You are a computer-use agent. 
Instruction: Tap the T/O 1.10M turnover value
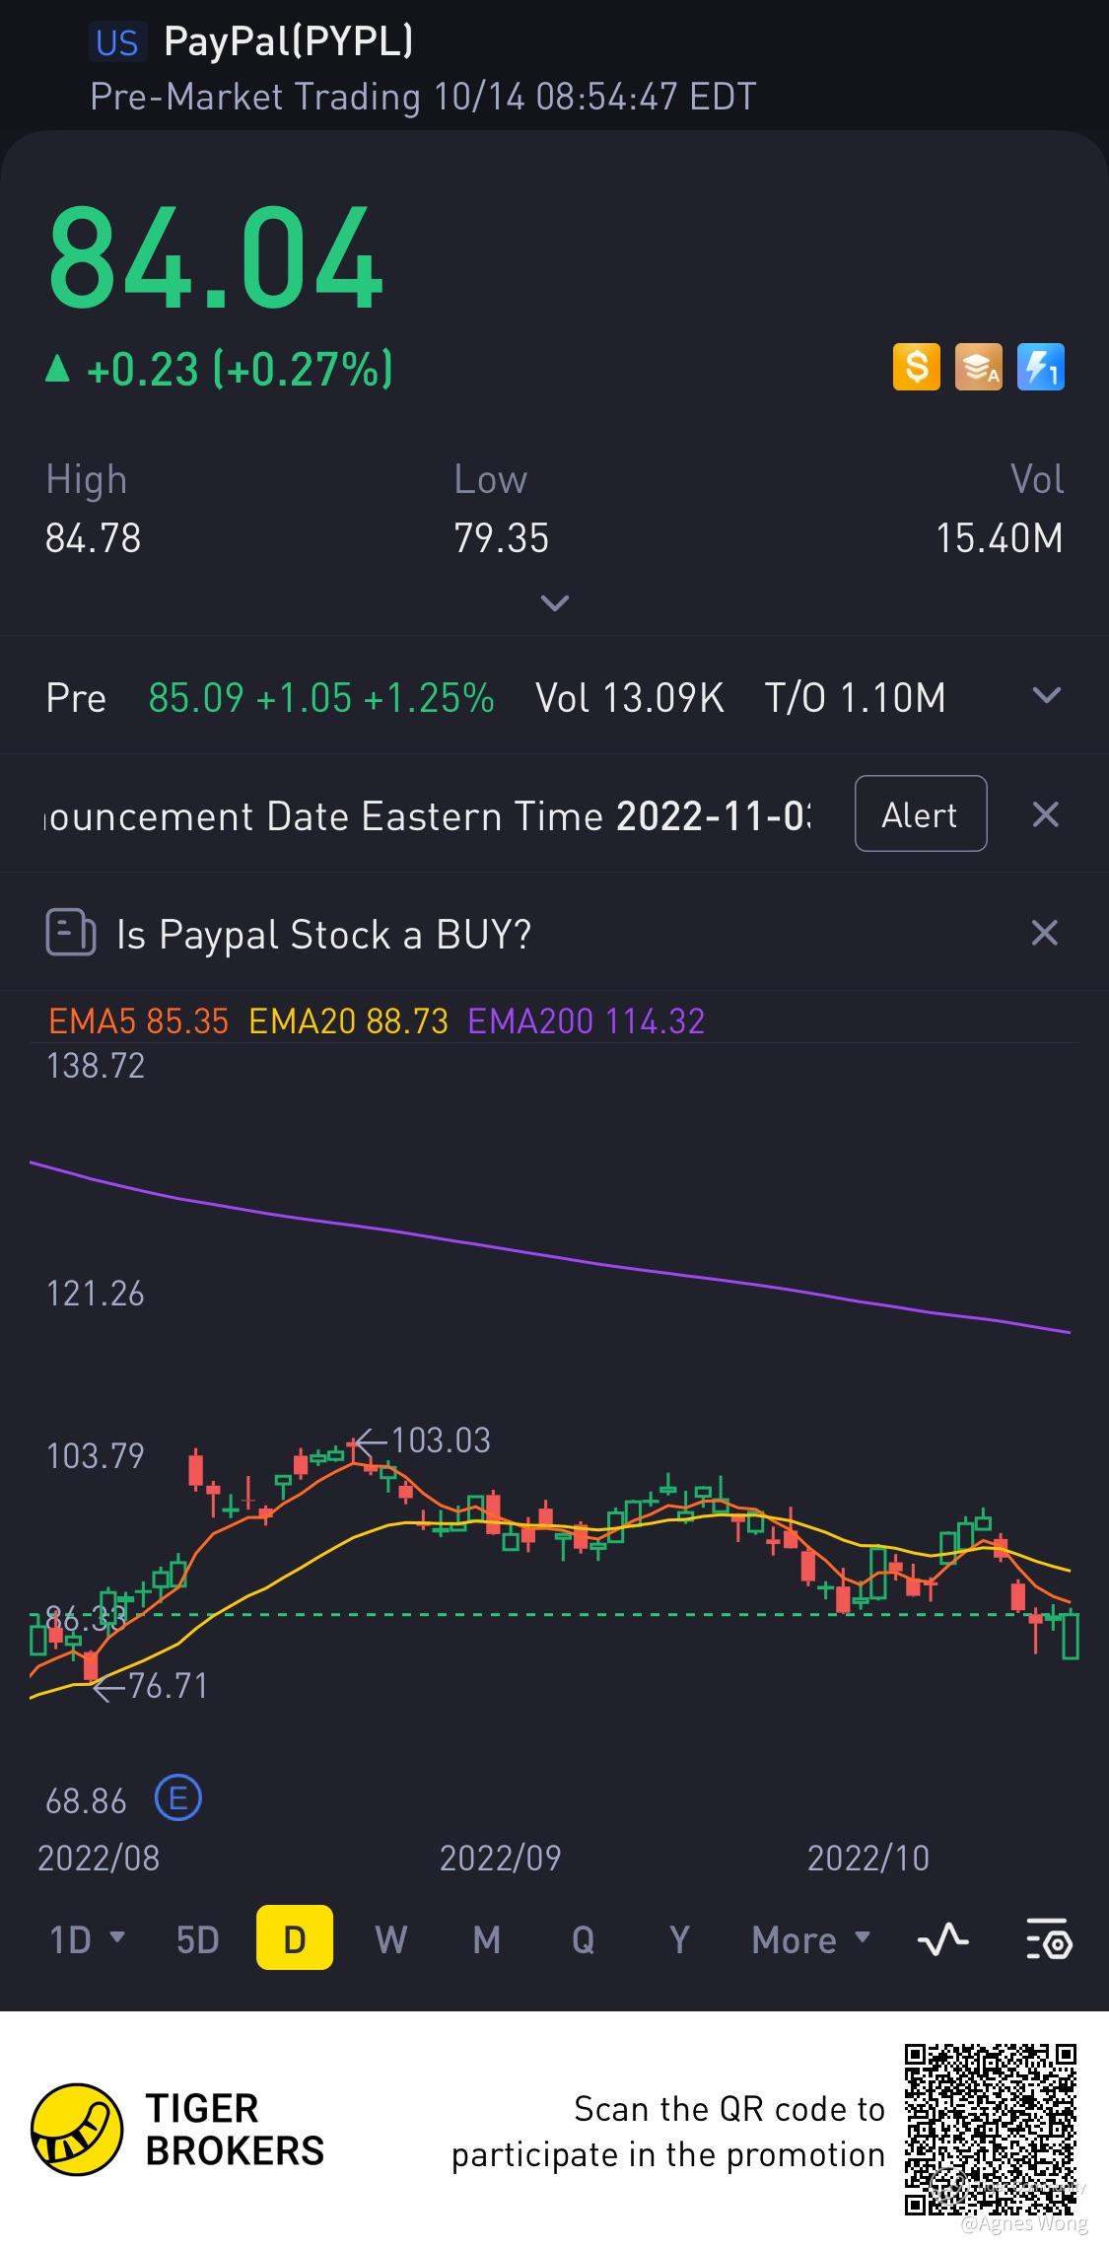(x=855, y=697)
